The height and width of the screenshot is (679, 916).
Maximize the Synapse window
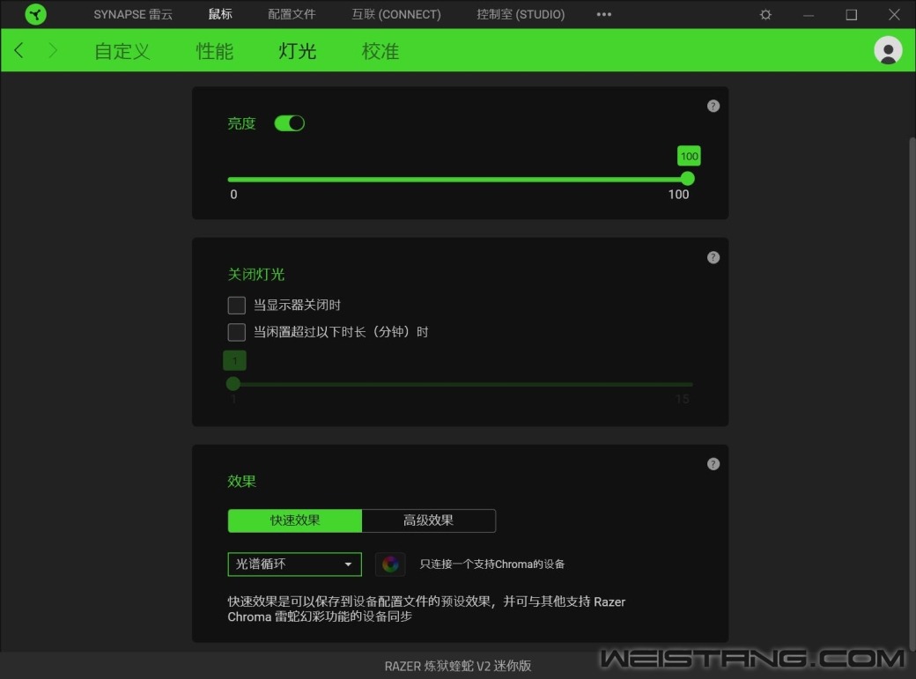pyautogui.click(x=851, y=15)
